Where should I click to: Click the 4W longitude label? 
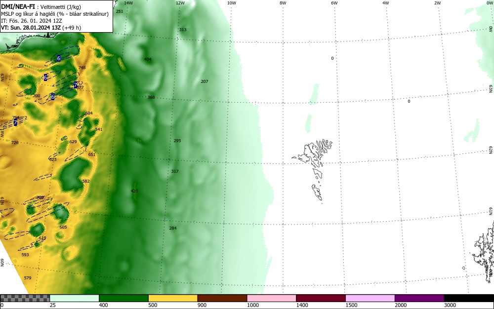click(x=386, y=3)
